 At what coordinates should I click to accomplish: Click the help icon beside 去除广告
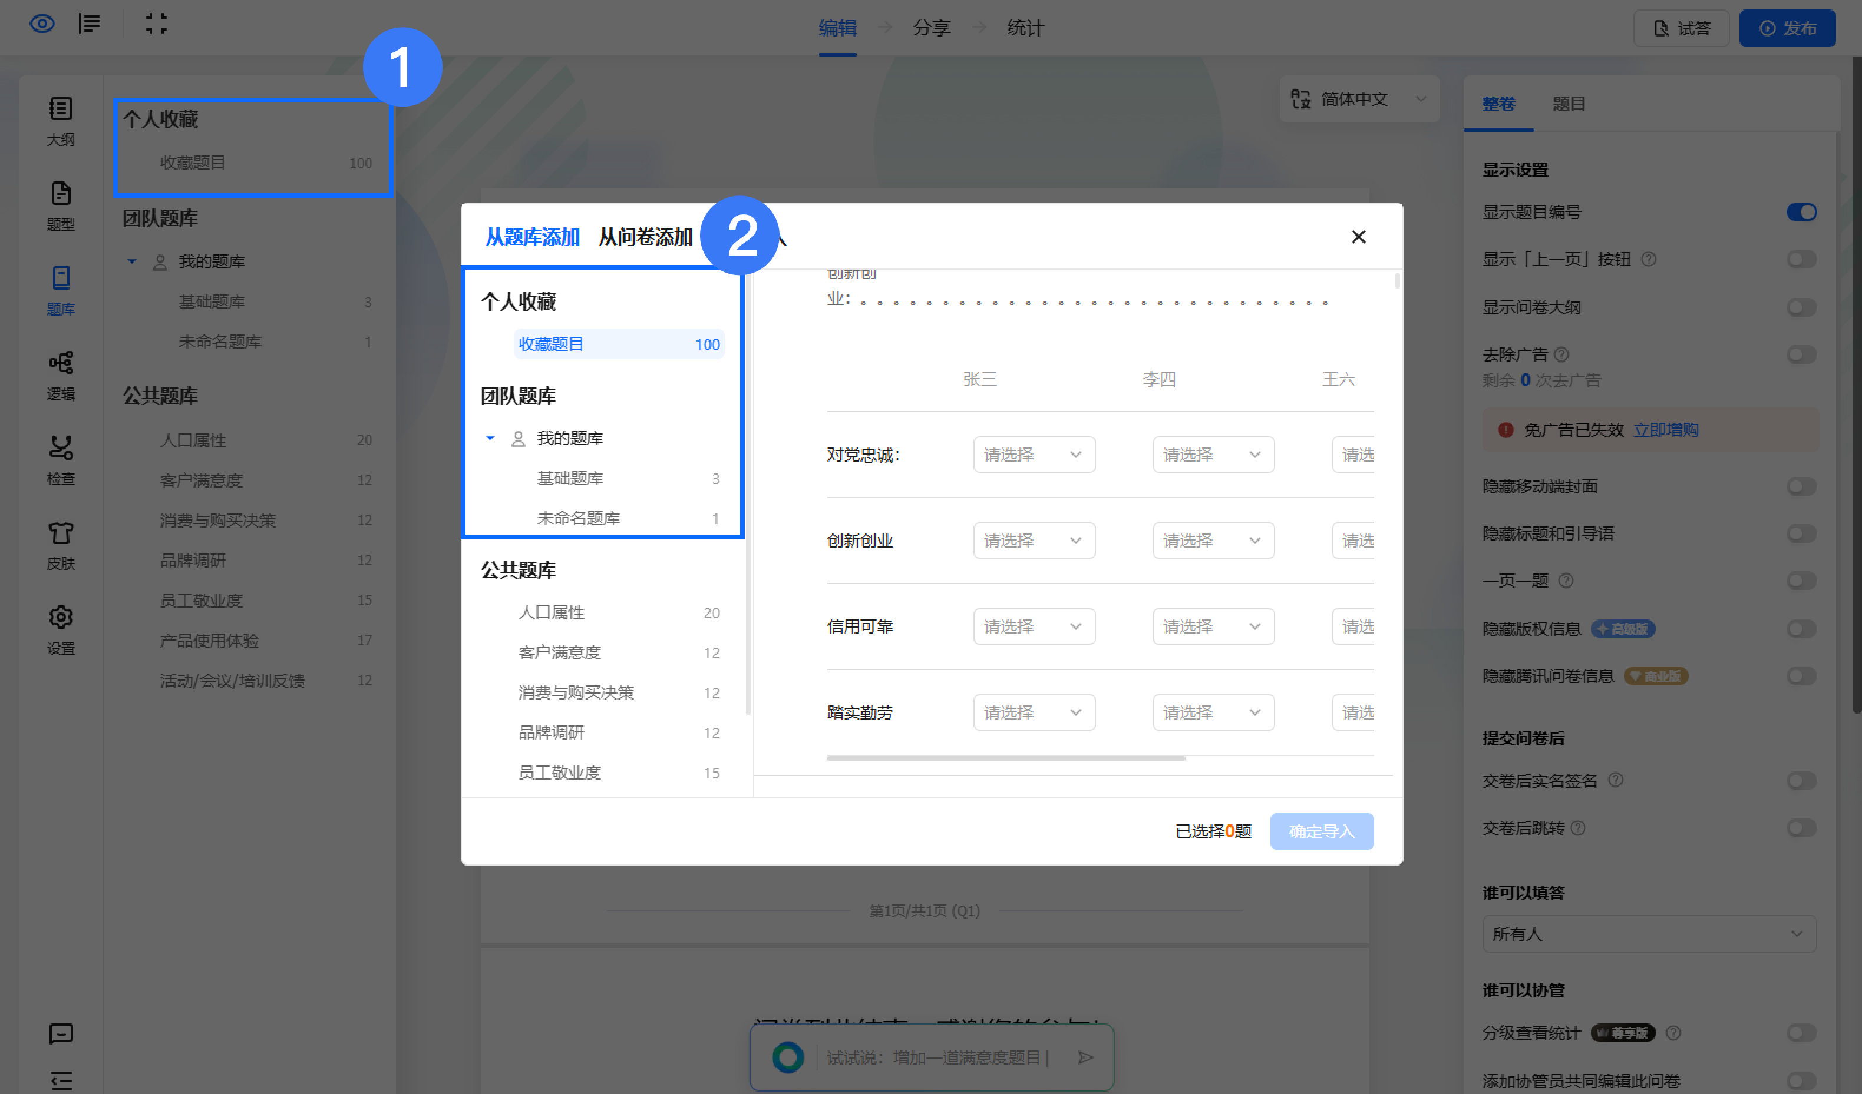[x=1561, y=354]
